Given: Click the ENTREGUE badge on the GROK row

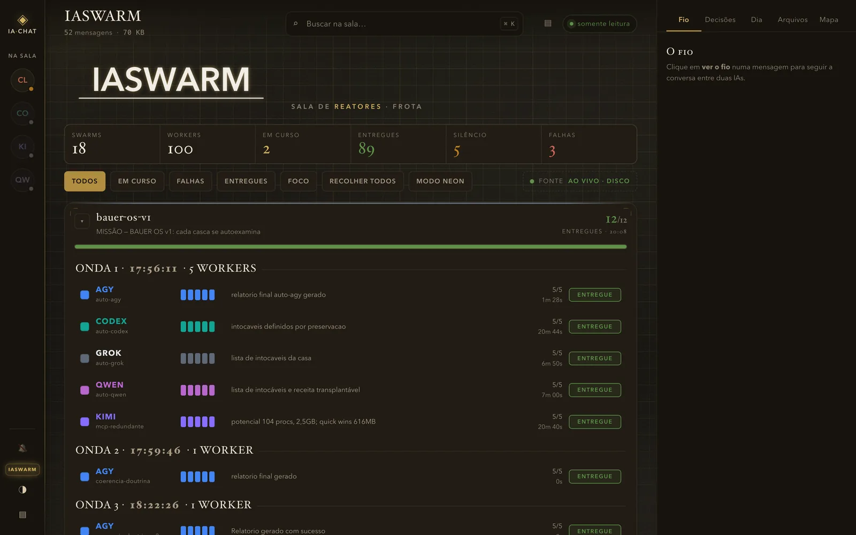Looking at the screenshot, I should pos(595,358).
